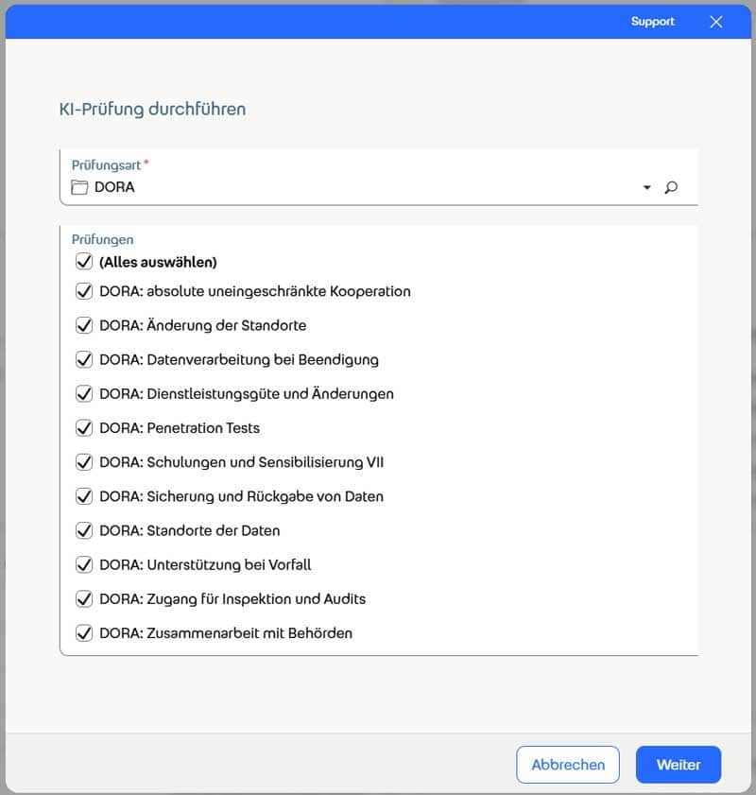
Task: Close the KI-Prüfung dialog with X
Action: click(x=715, y=22)
